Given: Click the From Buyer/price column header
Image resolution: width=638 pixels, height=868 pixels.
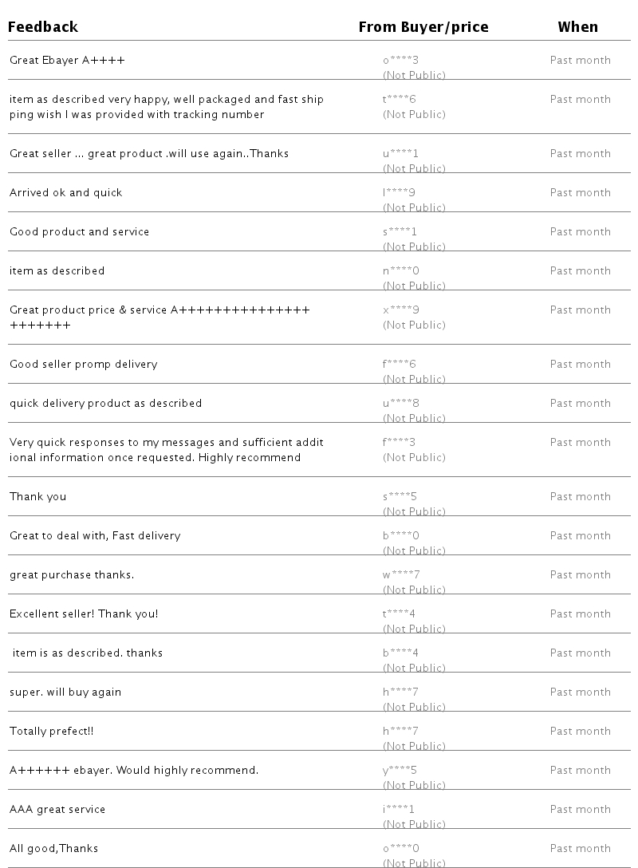Looking at the screenshot, I should click(x=423, y=27).
